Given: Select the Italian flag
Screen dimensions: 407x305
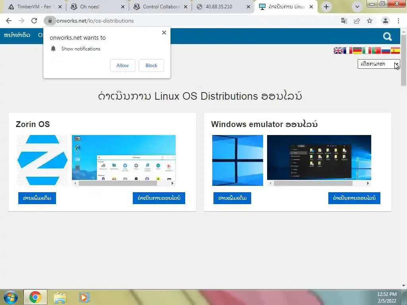Looking at the screenshot, I should (x=367, y=50).
